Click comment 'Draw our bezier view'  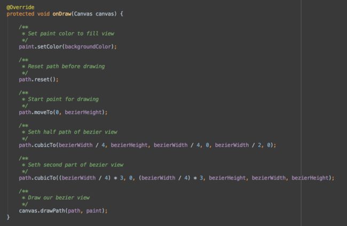tap(59, 198)
